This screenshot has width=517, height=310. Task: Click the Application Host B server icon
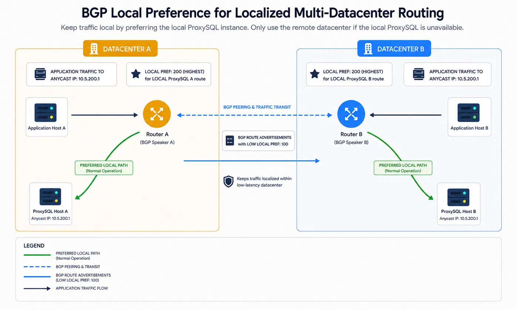point(468,113)
